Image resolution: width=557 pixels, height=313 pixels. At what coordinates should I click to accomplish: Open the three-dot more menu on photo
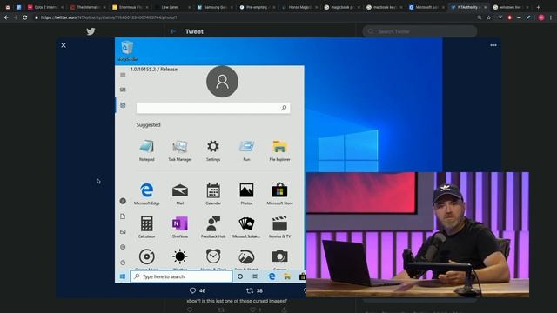click(x=493, y=45)
